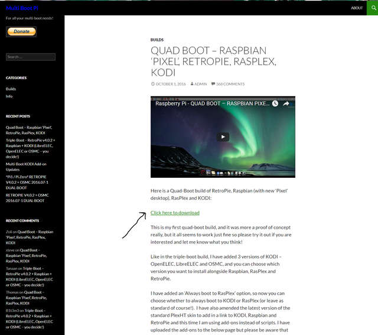Open recent post *Pi1 / Pi Zero* RETROPIE
Viewport: 378px width, 335px height.
(27, 183)
